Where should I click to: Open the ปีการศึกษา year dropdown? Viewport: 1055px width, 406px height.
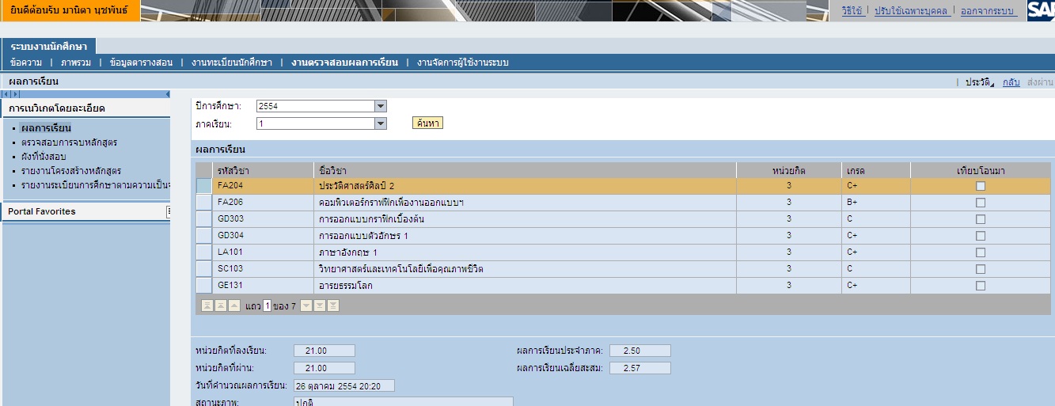tap(381, 106)
